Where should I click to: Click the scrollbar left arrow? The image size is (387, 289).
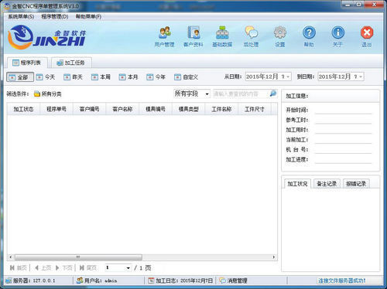[11, 257]
